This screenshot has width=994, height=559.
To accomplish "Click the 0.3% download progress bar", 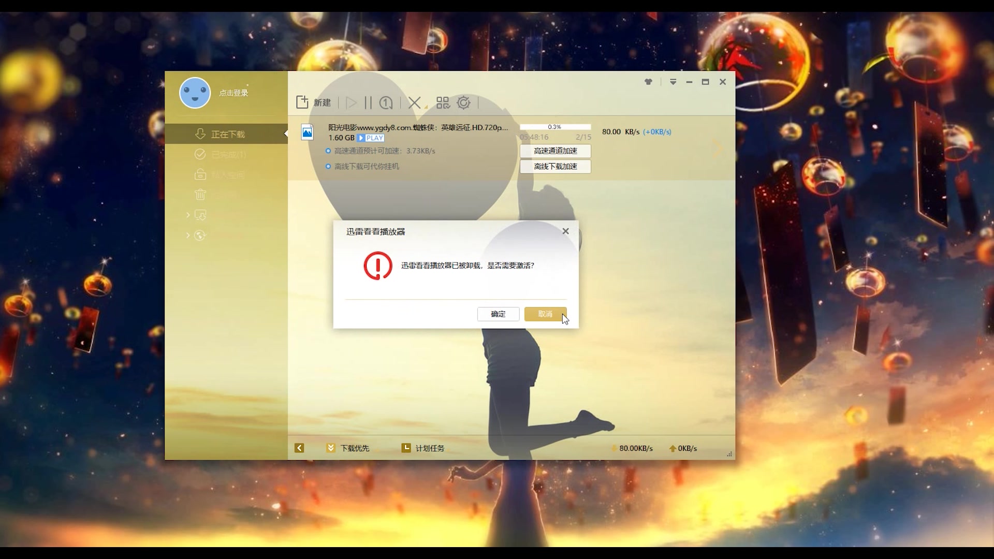I will [555, 127].
